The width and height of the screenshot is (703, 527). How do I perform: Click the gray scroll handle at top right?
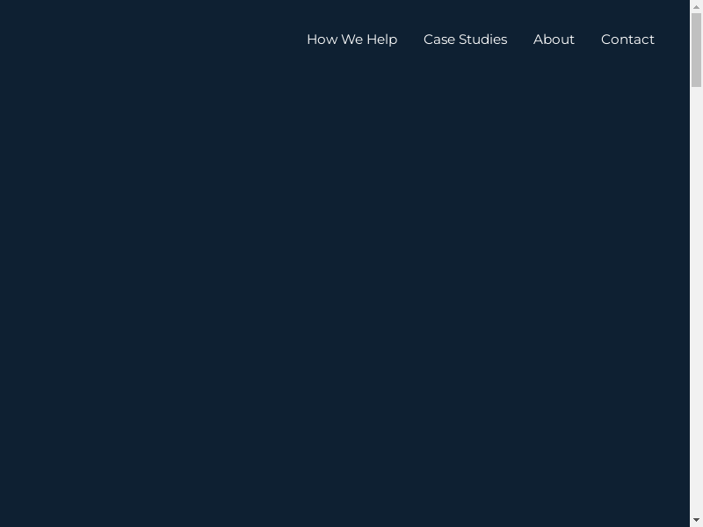click(x=696, y=49)
